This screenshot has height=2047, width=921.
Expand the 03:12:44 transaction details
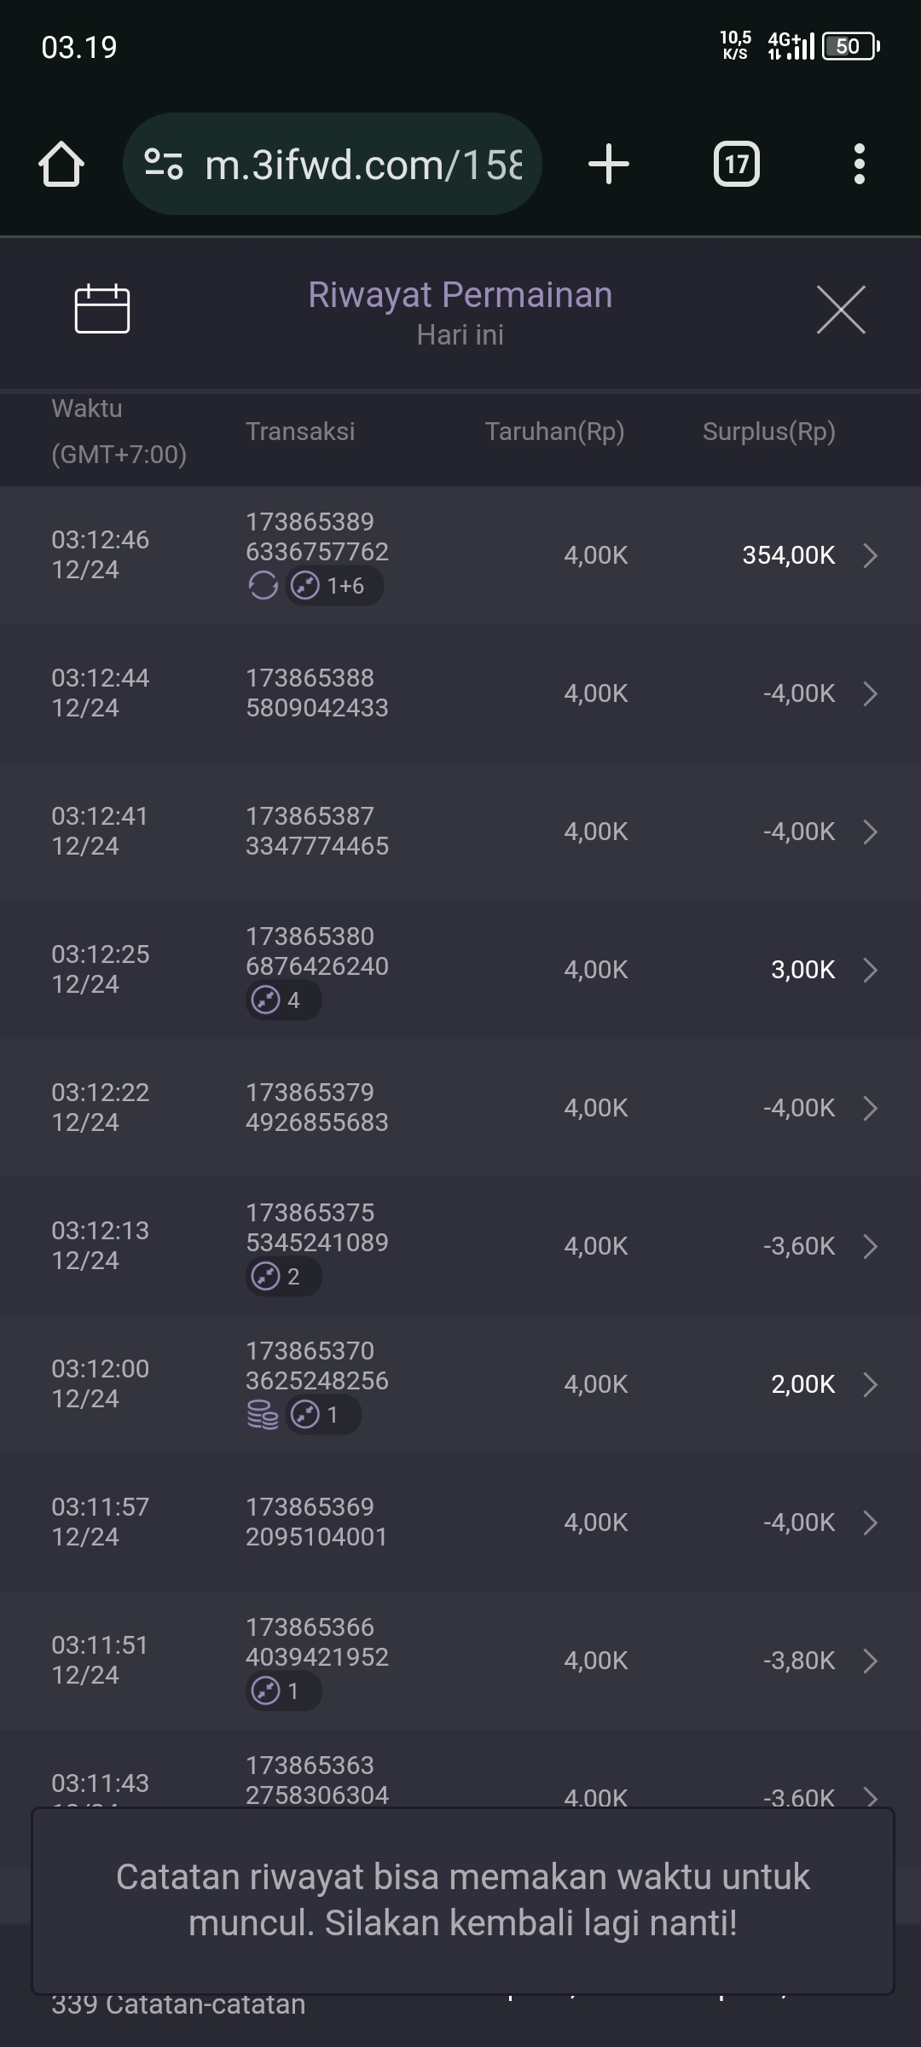click(x=870, y=693)
